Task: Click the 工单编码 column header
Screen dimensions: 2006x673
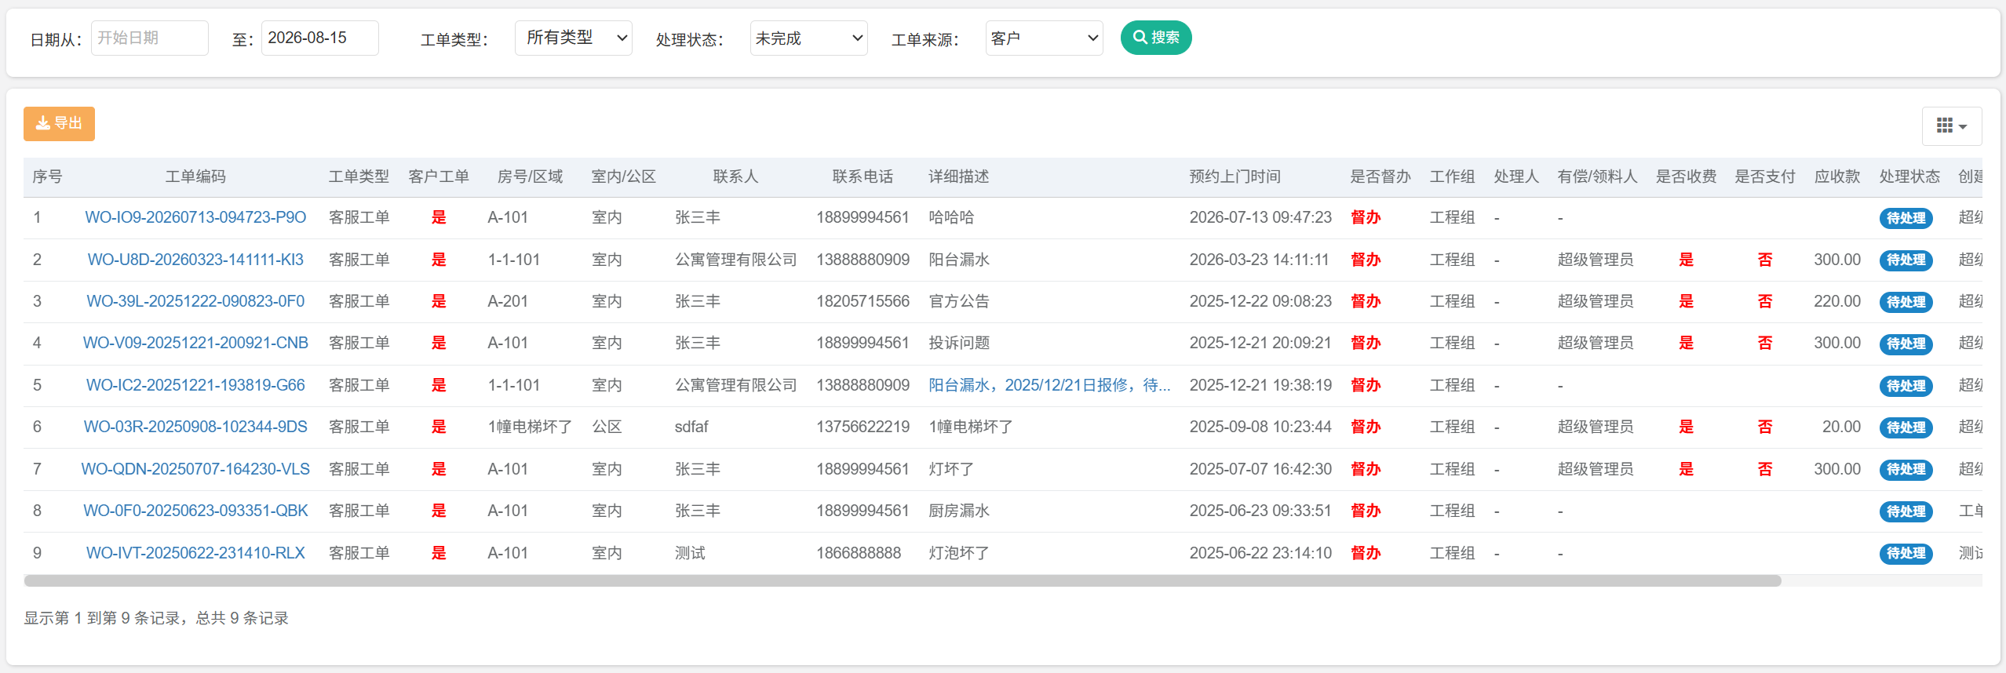Action: pyautogui.click(x=195, y=176)
